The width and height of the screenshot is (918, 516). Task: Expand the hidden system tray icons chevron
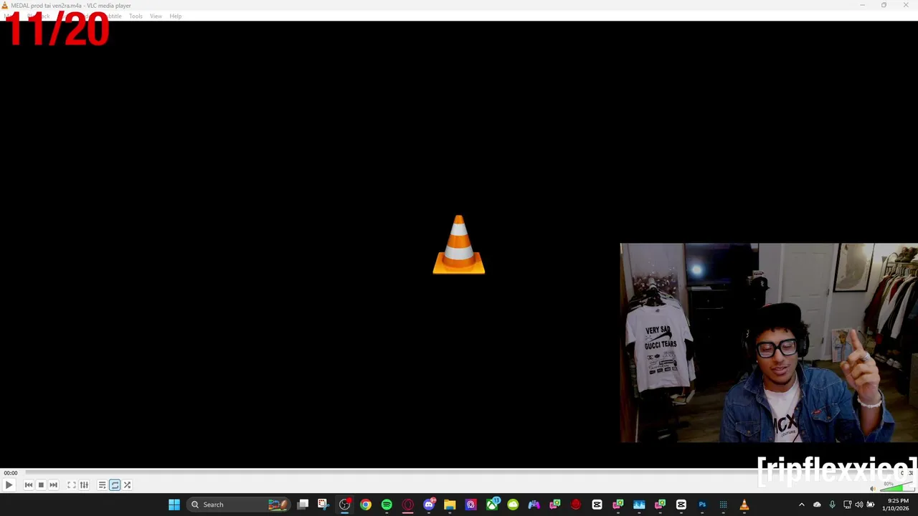pos(802,505)
